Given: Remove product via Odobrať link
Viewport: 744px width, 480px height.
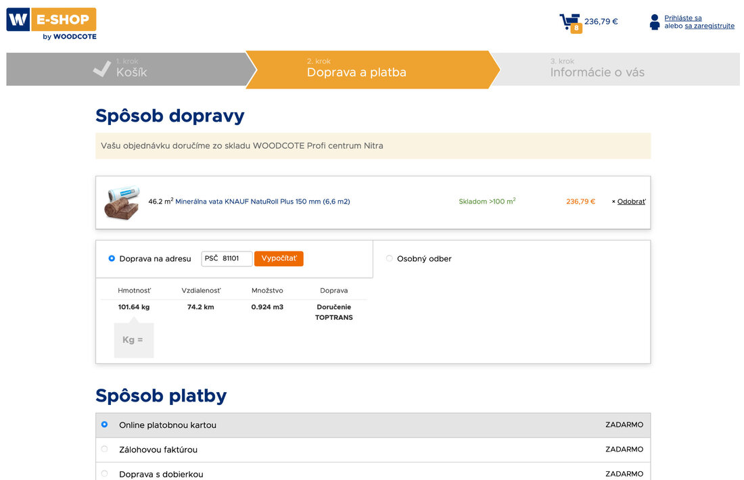Looking at the screenshot, I should pyautogui.click(x=630, y=201).
